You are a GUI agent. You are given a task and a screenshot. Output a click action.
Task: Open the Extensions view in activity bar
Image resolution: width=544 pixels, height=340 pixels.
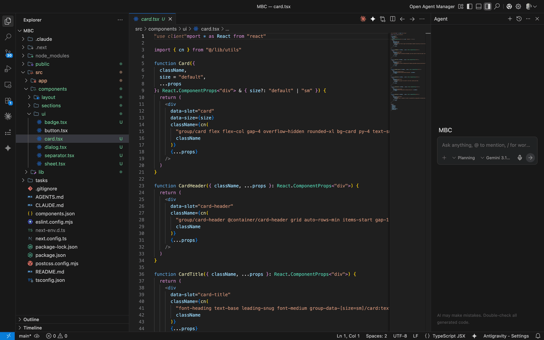coord(8,101)
